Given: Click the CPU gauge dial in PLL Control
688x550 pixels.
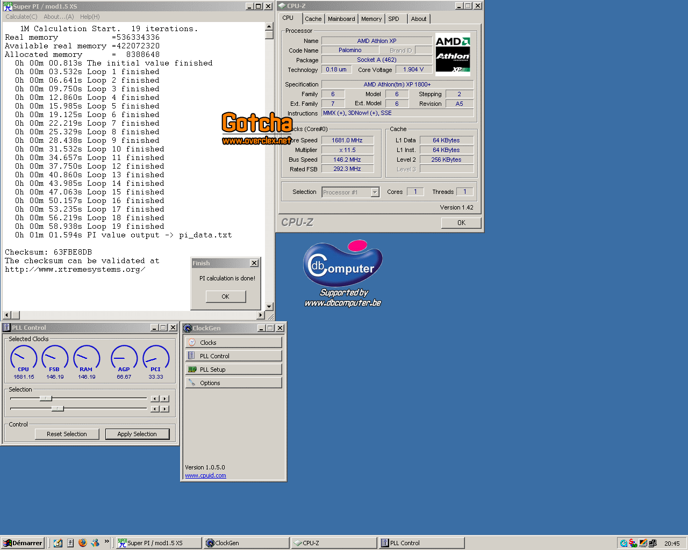Looking at the screenshot, I should [x=24, y=358].
